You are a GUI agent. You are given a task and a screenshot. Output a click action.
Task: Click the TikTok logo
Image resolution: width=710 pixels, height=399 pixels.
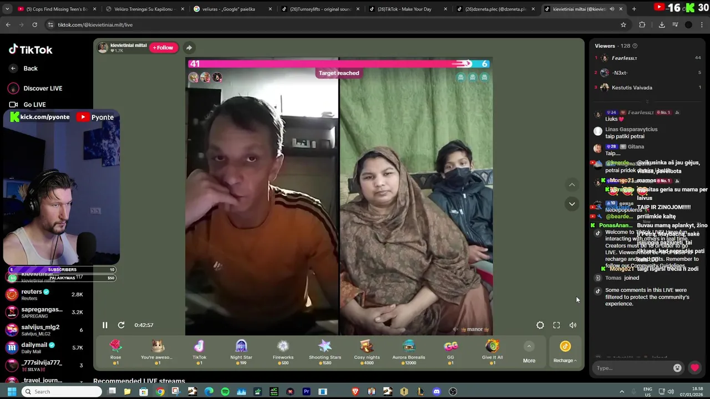(31, 49)
